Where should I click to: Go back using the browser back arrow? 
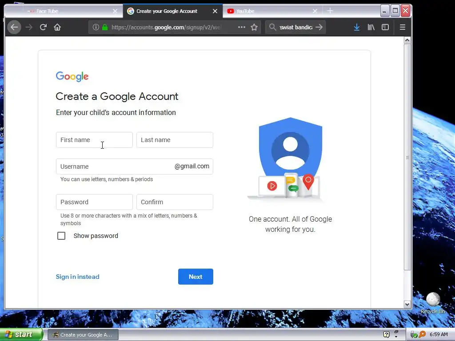[14, 27]
